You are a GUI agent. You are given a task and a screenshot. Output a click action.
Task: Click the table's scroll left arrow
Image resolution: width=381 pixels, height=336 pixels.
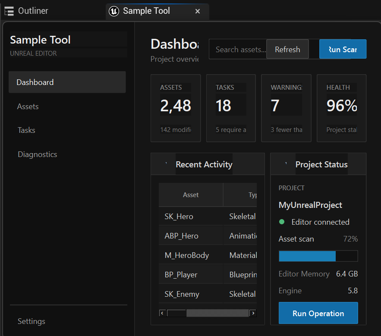[x=162, y=313]
